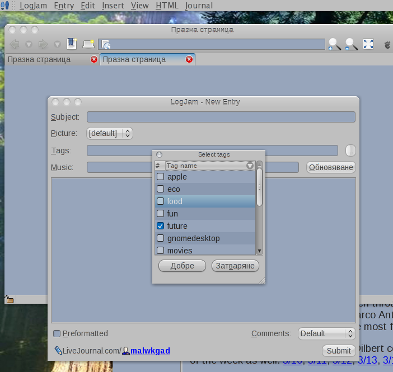
Task: Click the # column header in tag list
Action: (x=160, y=166)
